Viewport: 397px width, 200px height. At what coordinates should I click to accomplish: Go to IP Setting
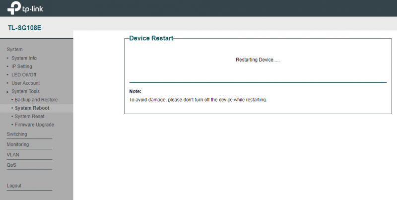click(x=22, y=67)
